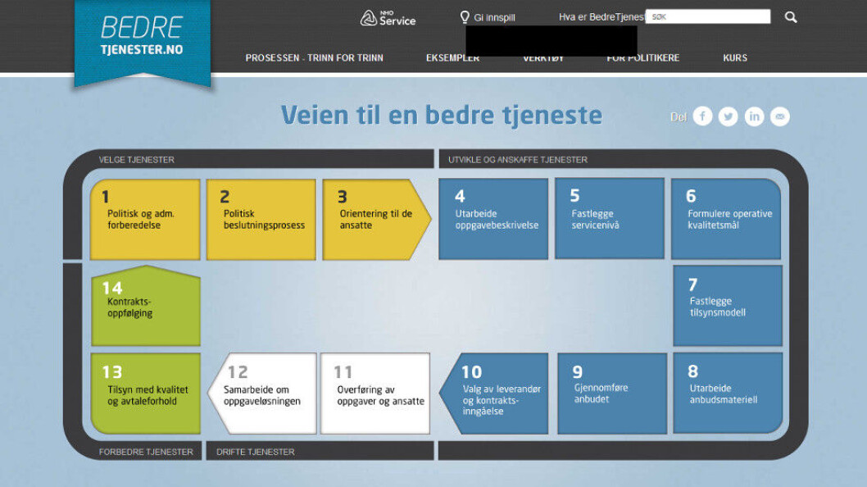
Task: Click the magnifying glass search icon
Action: pos(791,17)
